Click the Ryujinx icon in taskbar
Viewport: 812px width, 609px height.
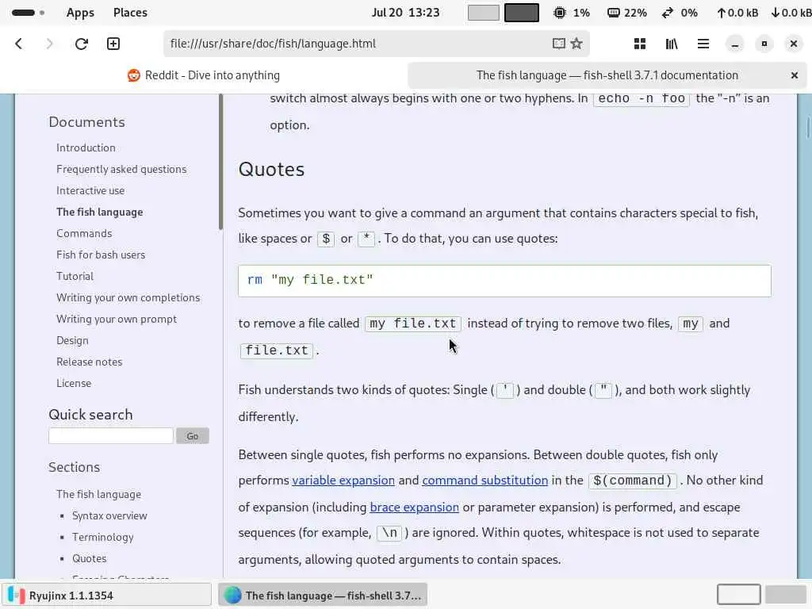click(x=17, y=596)
